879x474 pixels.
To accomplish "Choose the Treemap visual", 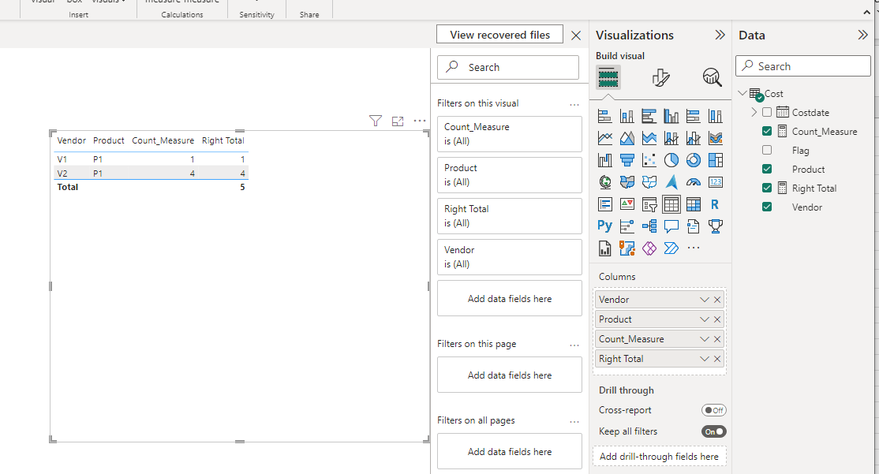I will [x=716, y=160].
